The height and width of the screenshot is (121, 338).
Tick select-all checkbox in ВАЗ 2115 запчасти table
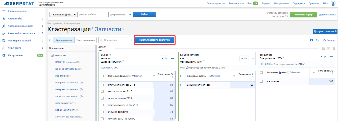coord(102,76)
